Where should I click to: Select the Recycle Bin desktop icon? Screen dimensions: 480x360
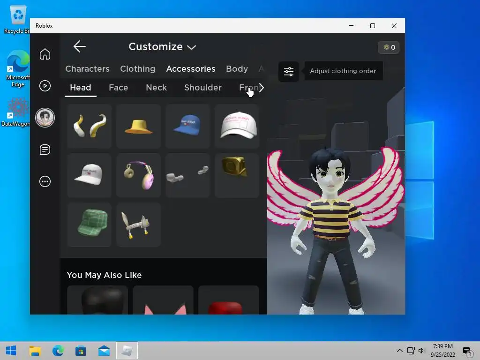17,19
